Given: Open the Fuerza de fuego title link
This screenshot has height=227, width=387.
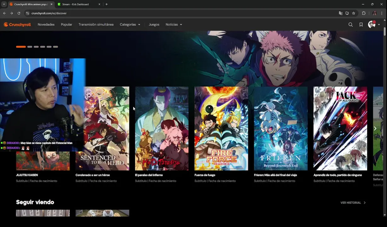Looking at the screenshot, I should pos(205,175).
